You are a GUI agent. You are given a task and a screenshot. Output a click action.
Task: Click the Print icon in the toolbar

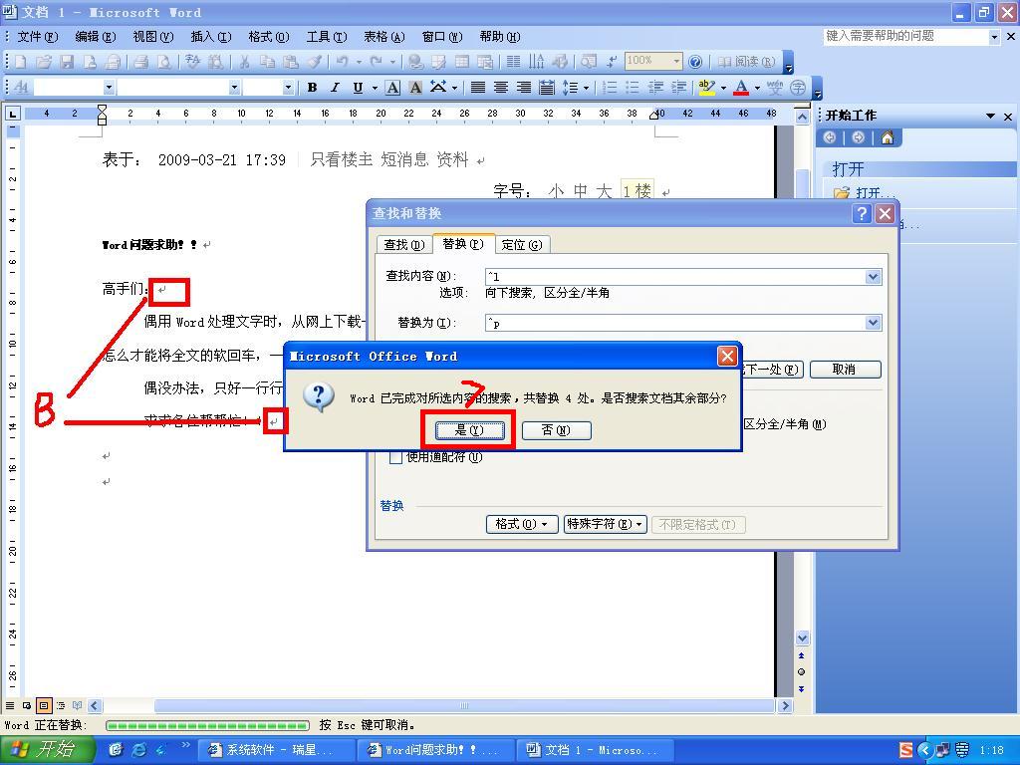coord(140,62)
